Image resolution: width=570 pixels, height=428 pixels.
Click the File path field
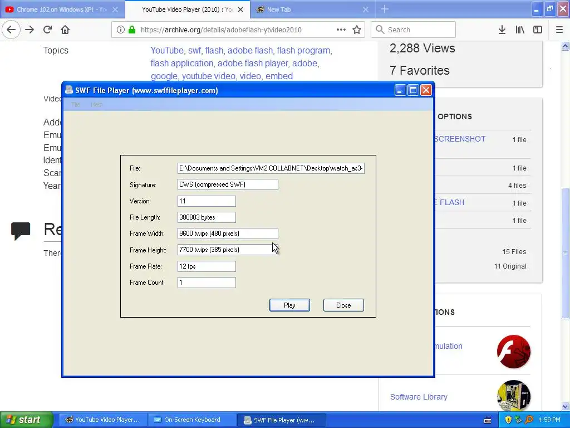point(271,168)
